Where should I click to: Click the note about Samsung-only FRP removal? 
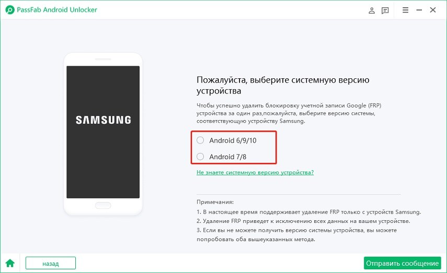(x=309, y=212)
